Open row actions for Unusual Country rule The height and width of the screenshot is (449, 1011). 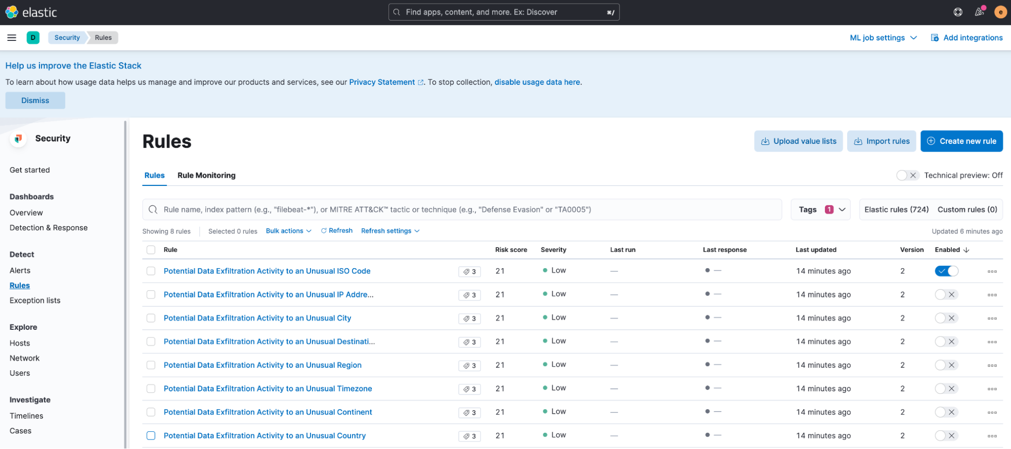point(992,436)
